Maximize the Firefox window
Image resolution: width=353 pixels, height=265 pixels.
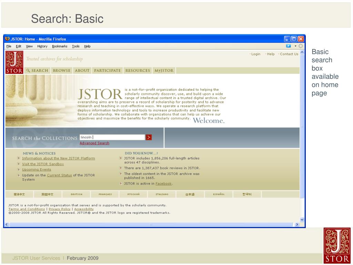click(x=294, y=39)
